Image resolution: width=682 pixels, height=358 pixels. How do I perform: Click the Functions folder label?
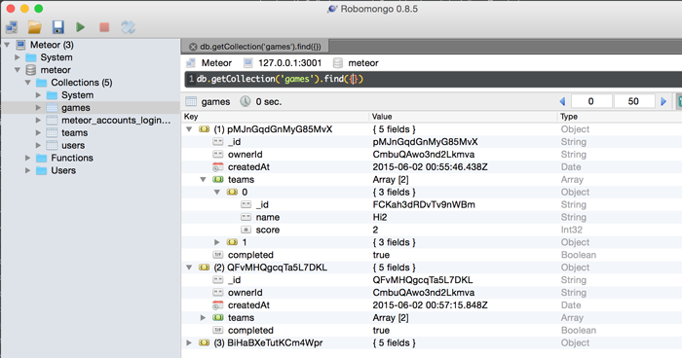coord(72,159)
